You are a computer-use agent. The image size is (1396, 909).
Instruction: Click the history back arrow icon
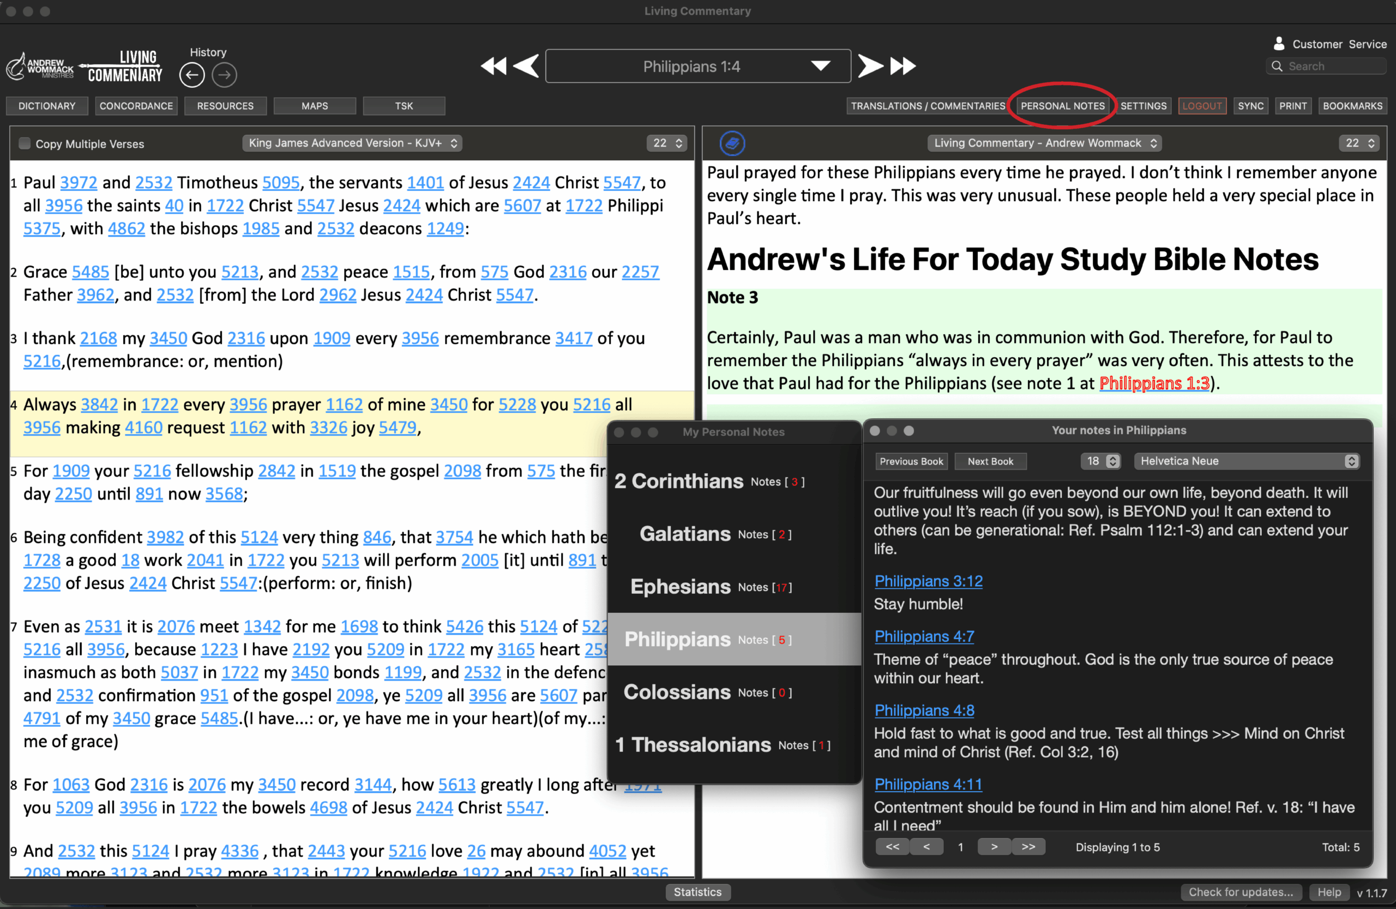point(192,75)
